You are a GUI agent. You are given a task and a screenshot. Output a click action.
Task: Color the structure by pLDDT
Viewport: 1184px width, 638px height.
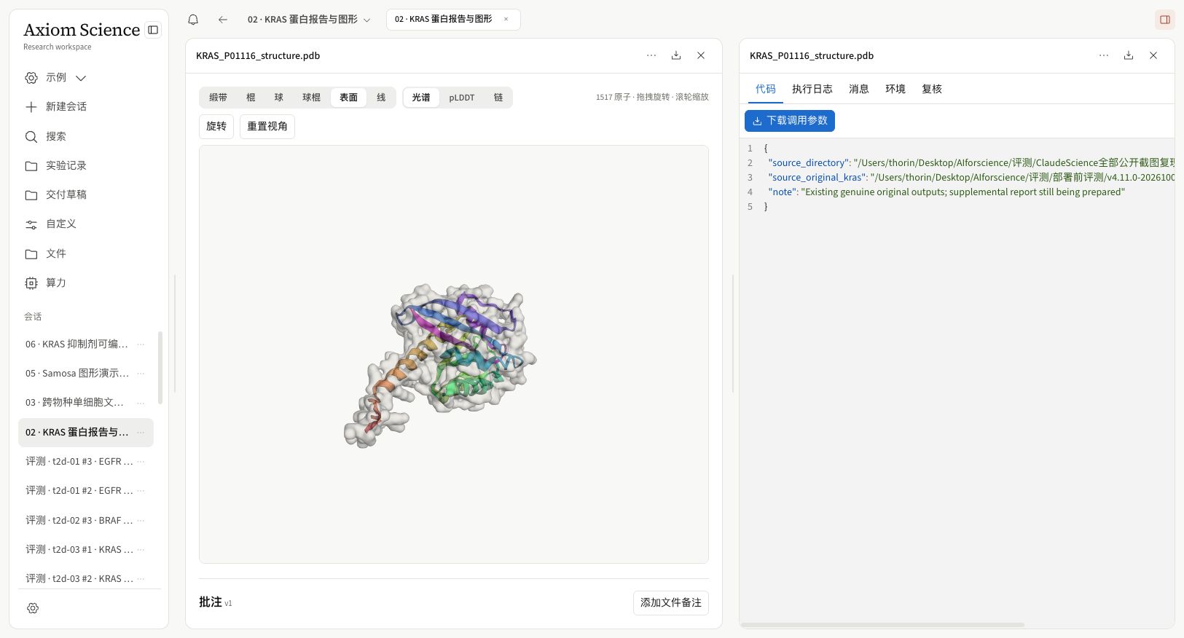(462, 98)
